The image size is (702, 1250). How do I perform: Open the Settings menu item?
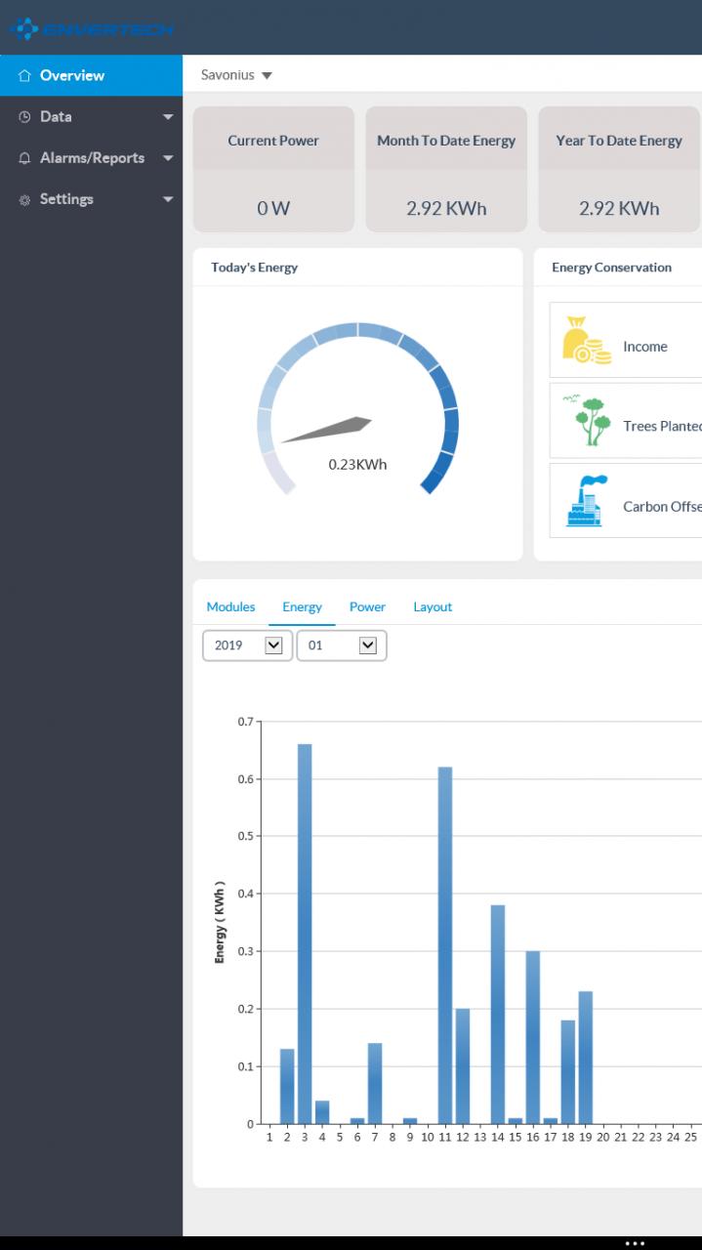[91, 198]
